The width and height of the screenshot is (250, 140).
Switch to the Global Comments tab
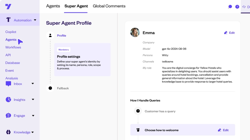point(109,6)
